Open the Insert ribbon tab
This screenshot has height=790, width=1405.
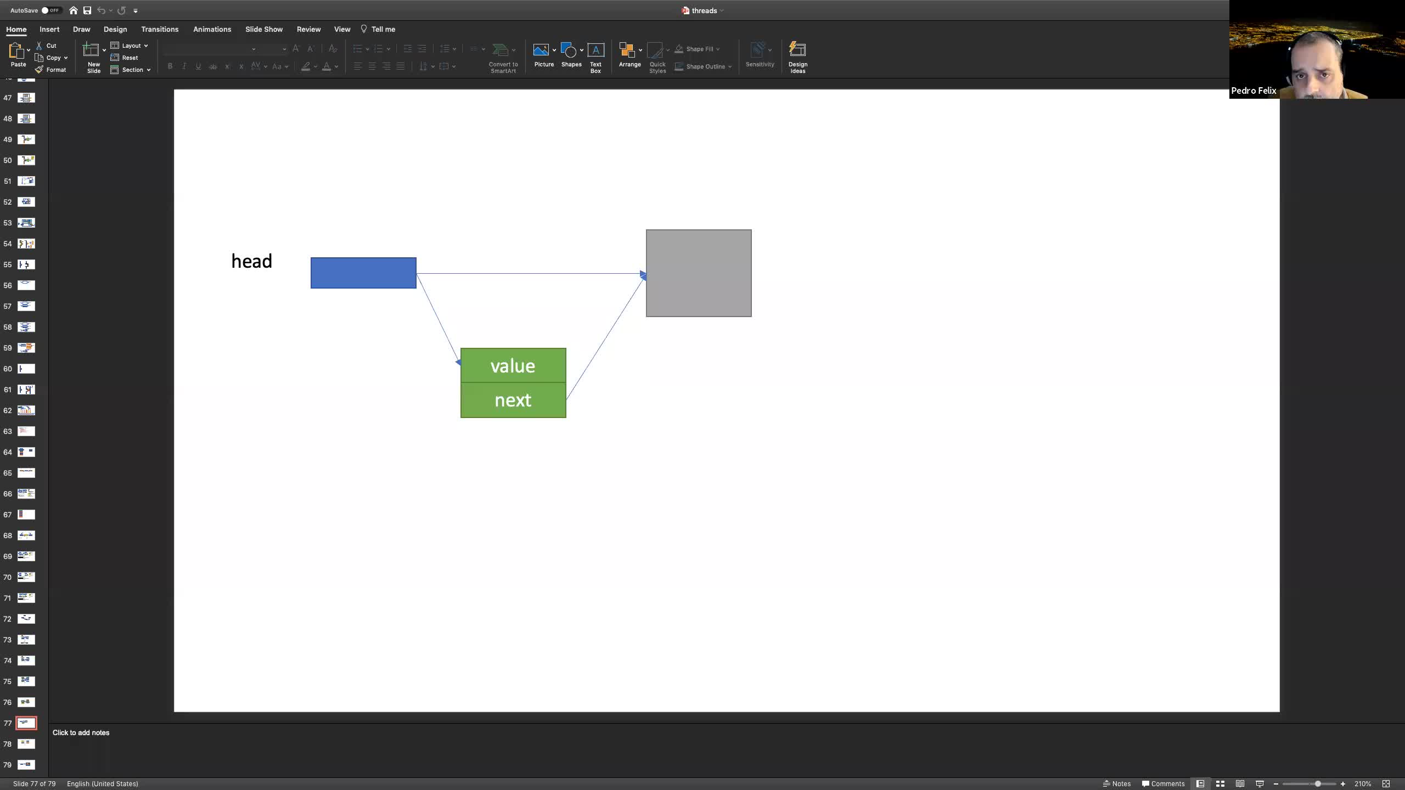pos(49,29)
